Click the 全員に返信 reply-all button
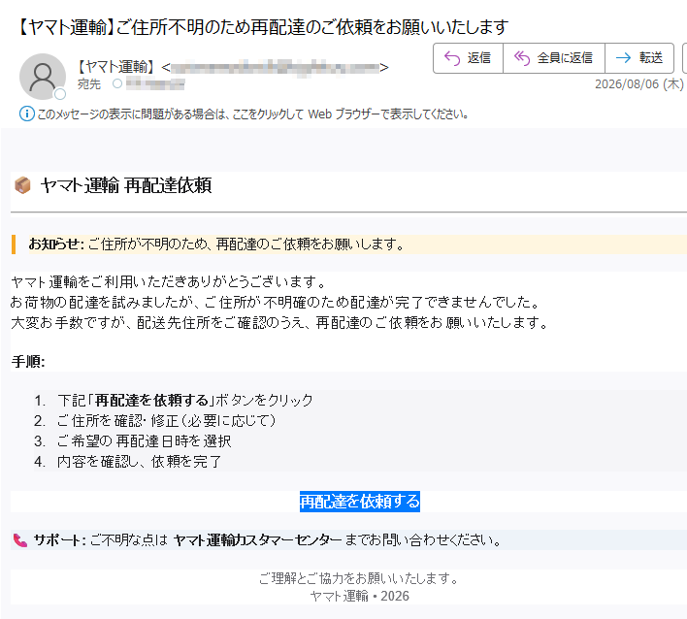Screen dimensions: 687x619 pyautogui.click(x=554, y=58)
